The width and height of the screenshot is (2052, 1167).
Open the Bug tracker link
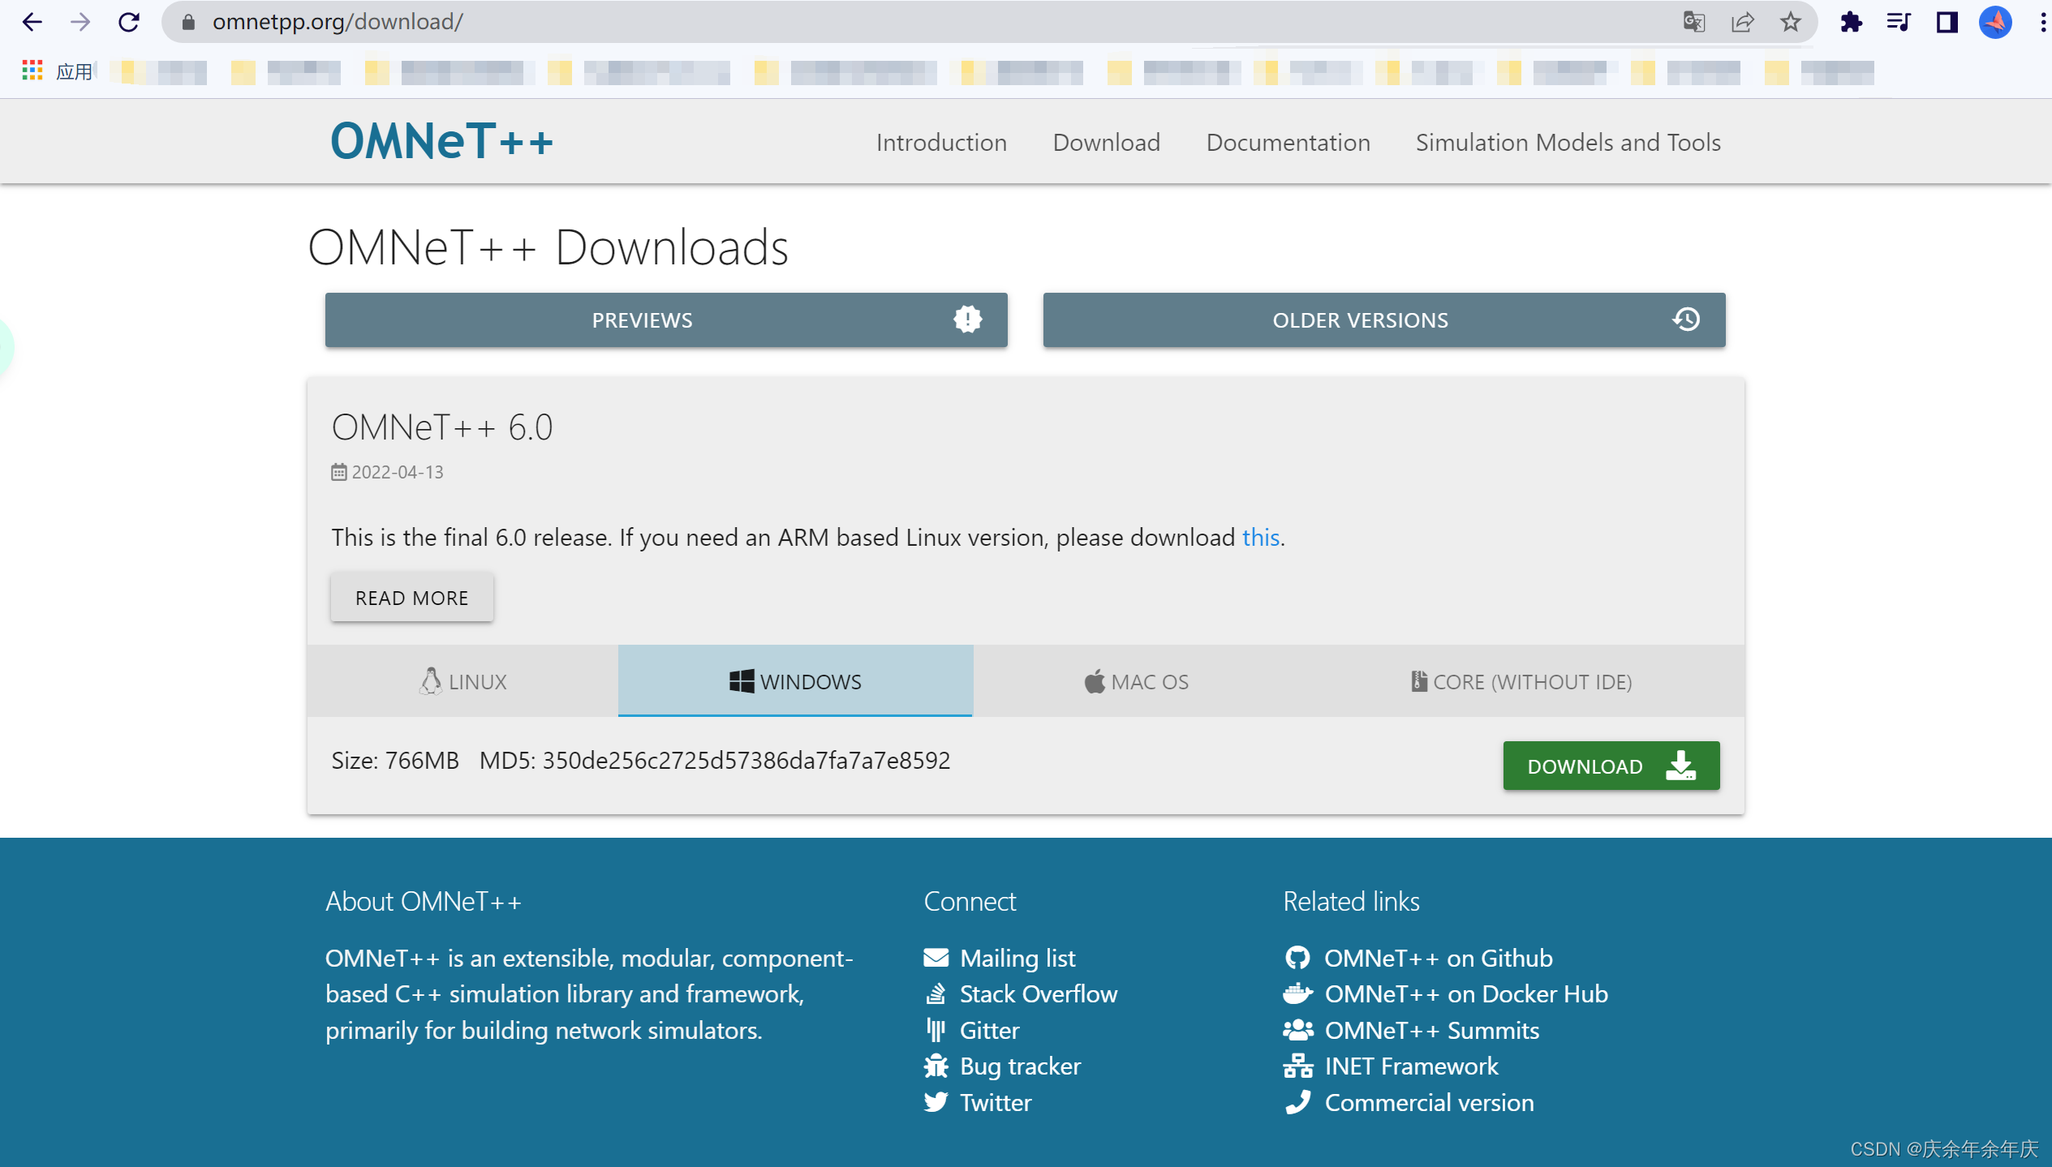1020,1066
